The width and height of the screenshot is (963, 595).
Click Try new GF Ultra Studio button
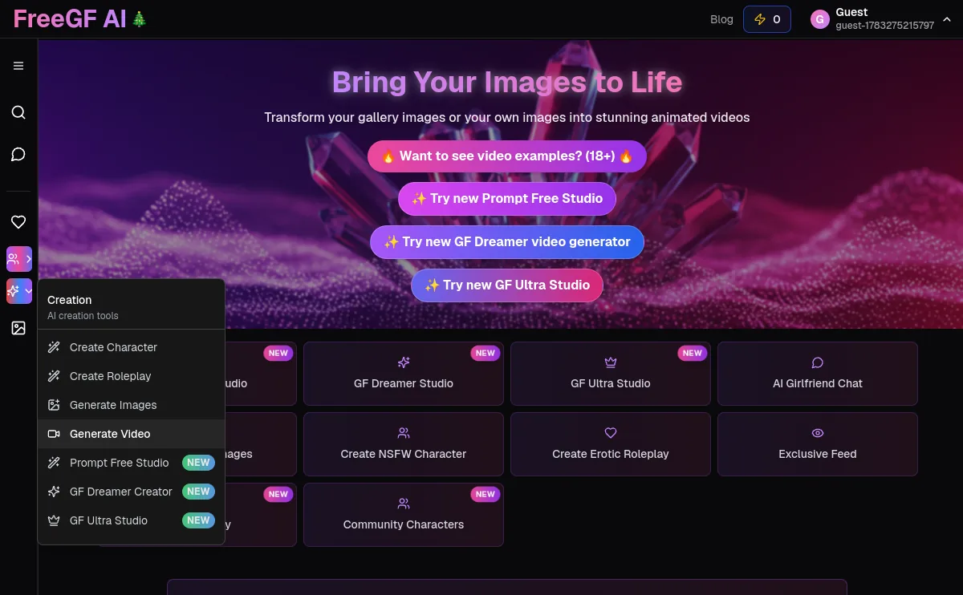[507, 285]
